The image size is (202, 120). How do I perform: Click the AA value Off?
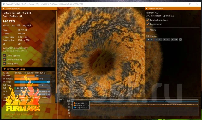[x=20, y=44]
